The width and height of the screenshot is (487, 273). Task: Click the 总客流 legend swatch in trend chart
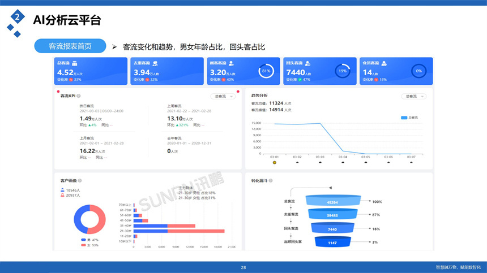tap(404, 118)
